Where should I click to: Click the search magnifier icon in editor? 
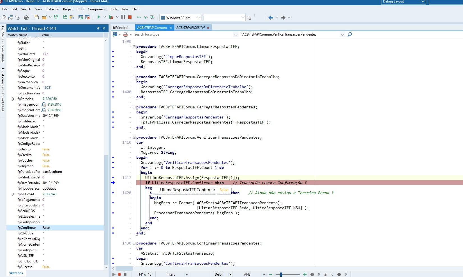click(x=350, y=34)
